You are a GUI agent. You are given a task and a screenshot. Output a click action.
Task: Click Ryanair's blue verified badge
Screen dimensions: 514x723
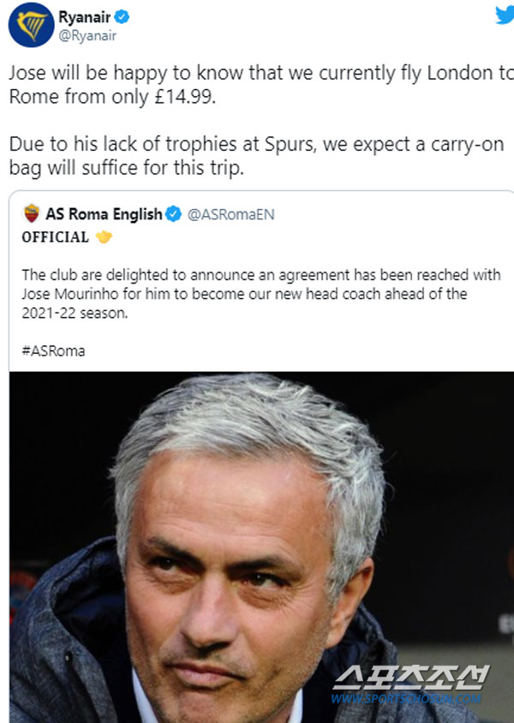(122, 17)
